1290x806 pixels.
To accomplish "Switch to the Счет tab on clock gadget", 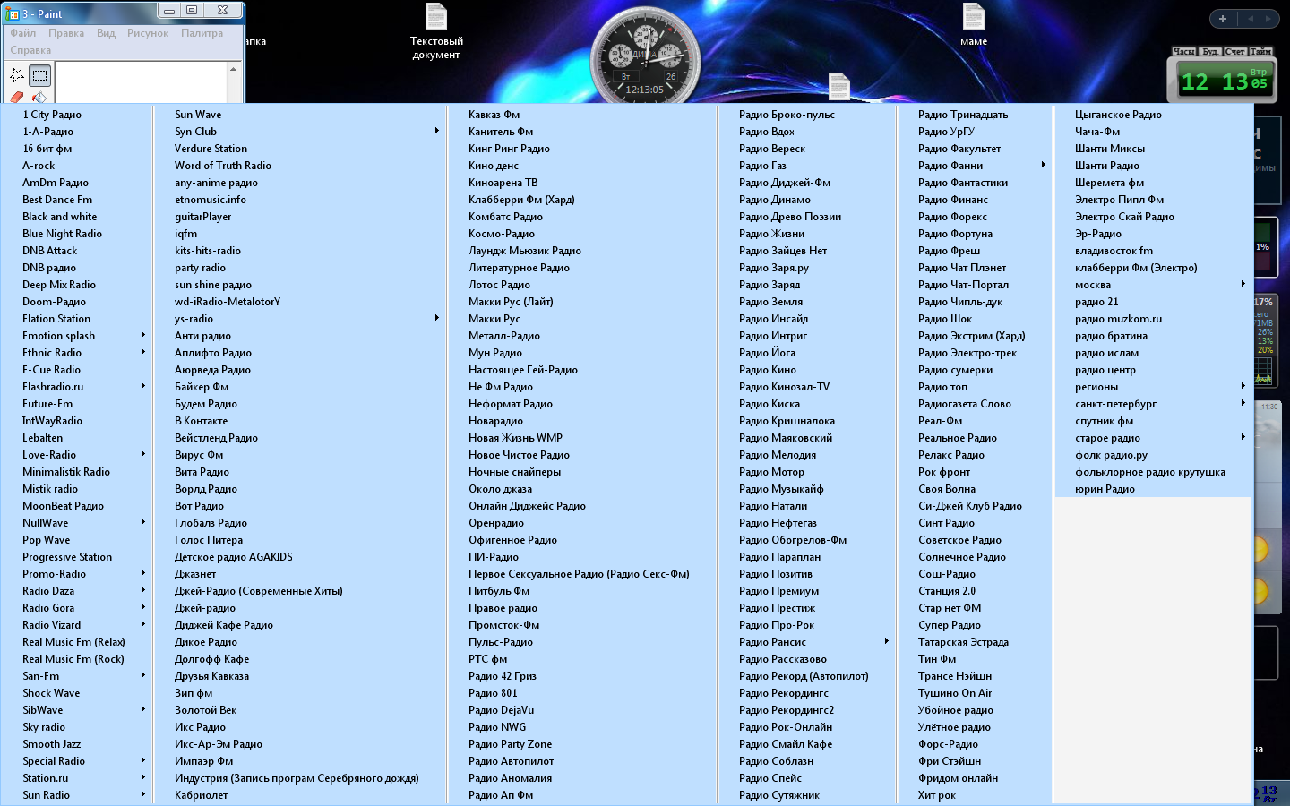I will click(x=1235, y=52).
